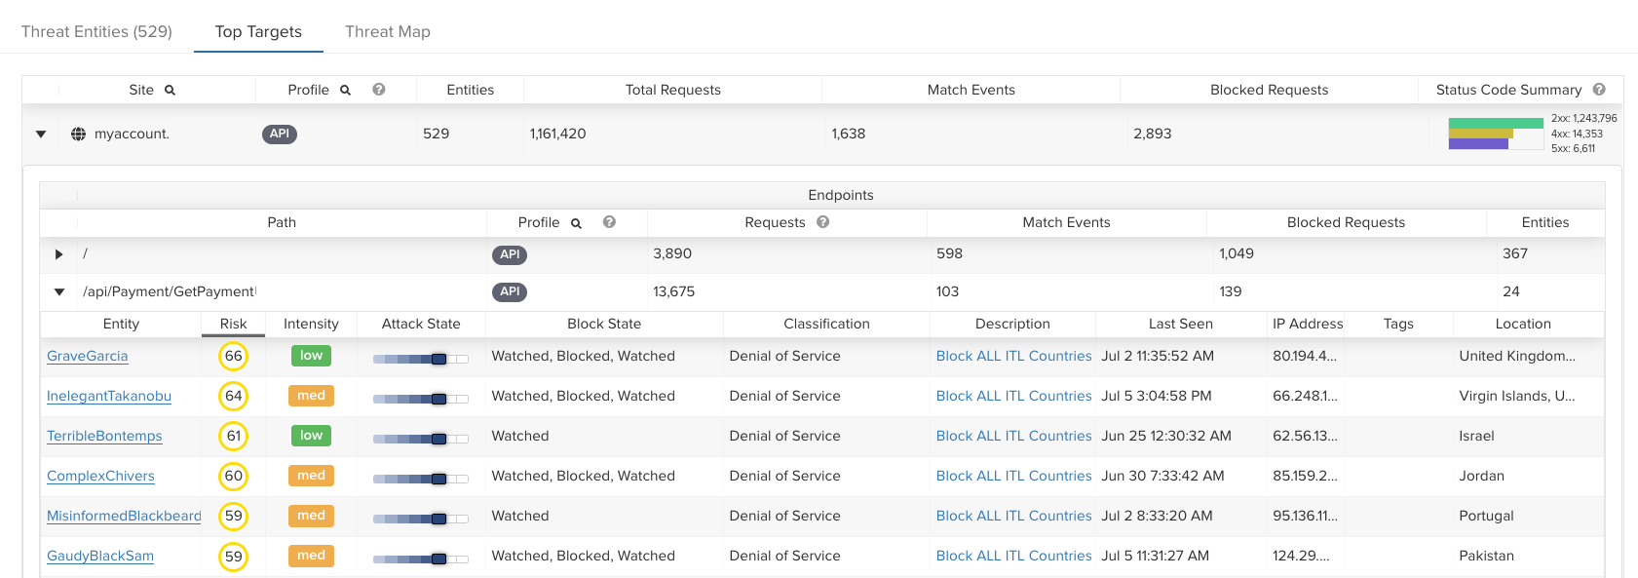
Task: Click search icon beside top Profile header
Action: (x=345, y=90)
